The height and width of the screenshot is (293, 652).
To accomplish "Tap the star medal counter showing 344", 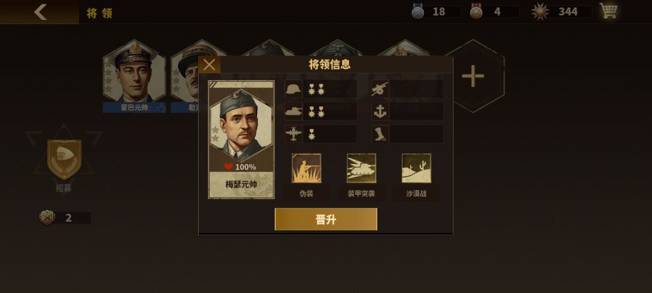I will [x=561, y=11].
